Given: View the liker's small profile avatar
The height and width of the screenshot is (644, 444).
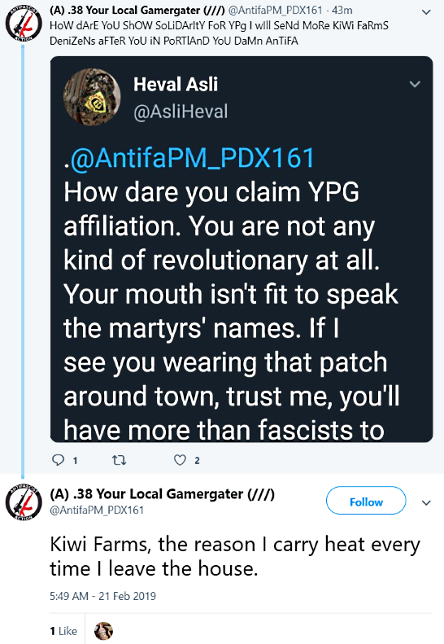Looking at the screenshot, I should [x=103, y=631].
